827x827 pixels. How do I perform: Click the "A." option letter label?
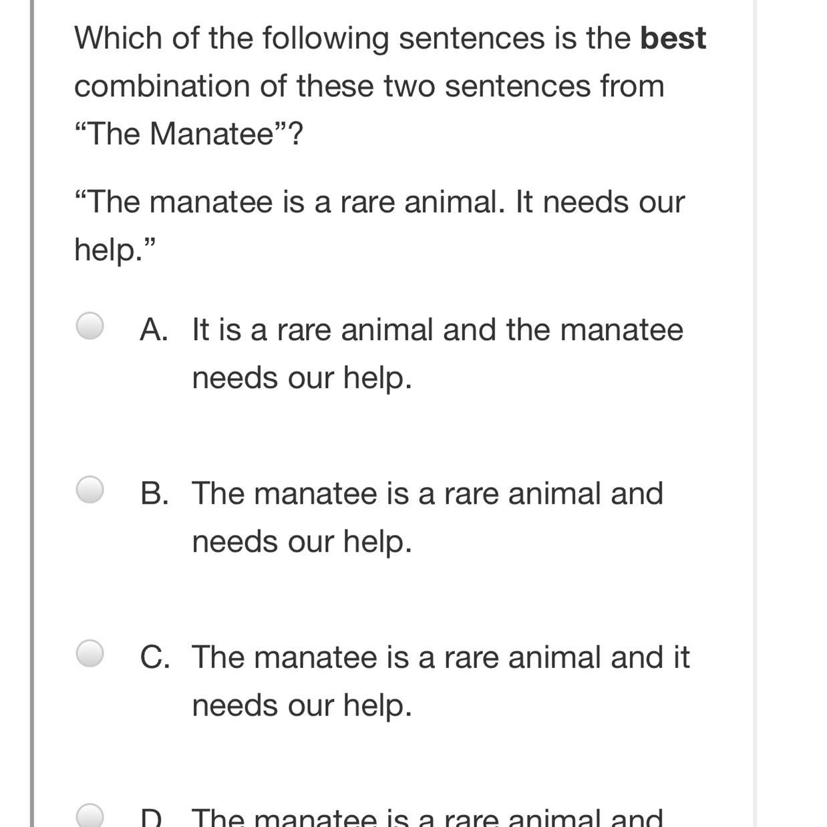pyautogui.click(x=154, y=329)
